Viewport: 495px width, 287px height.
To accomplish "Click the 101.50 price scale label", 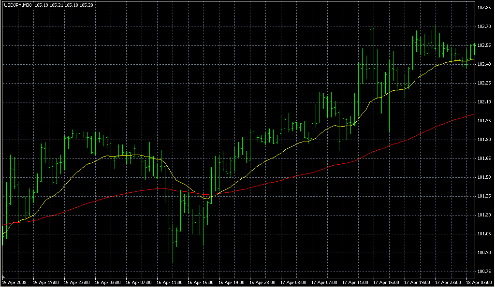I will click(x=484, y=177).
